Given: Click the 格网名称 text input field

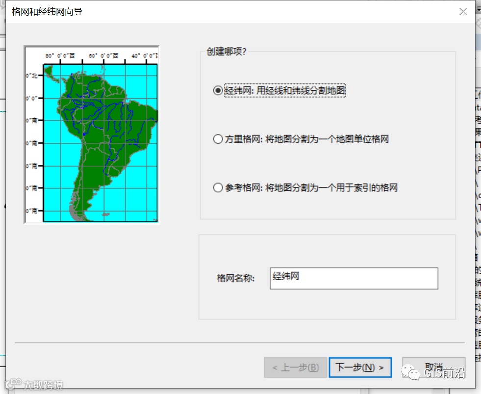Looking at the screenshot, I should (354, 278).
